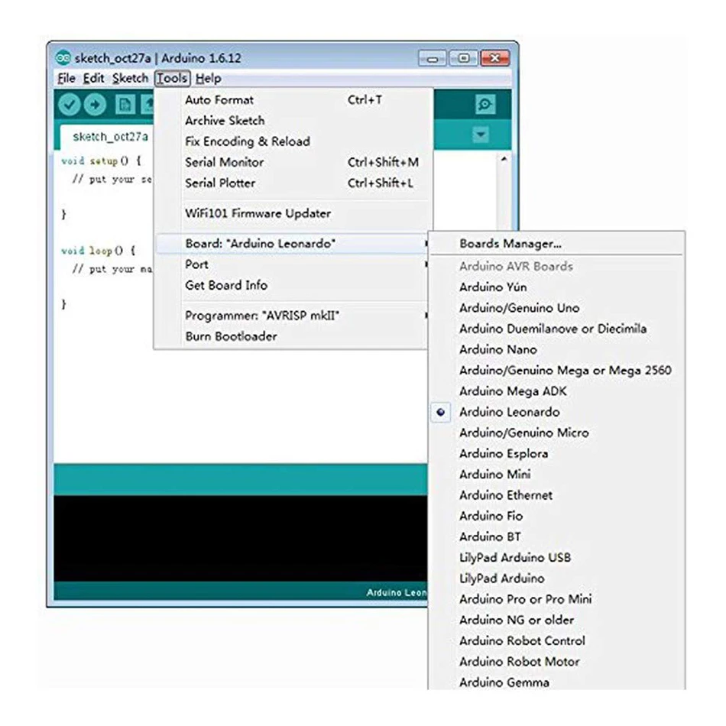Click Fix Encoding & Reload
The image size is (726, 726).
pos(292,141)
